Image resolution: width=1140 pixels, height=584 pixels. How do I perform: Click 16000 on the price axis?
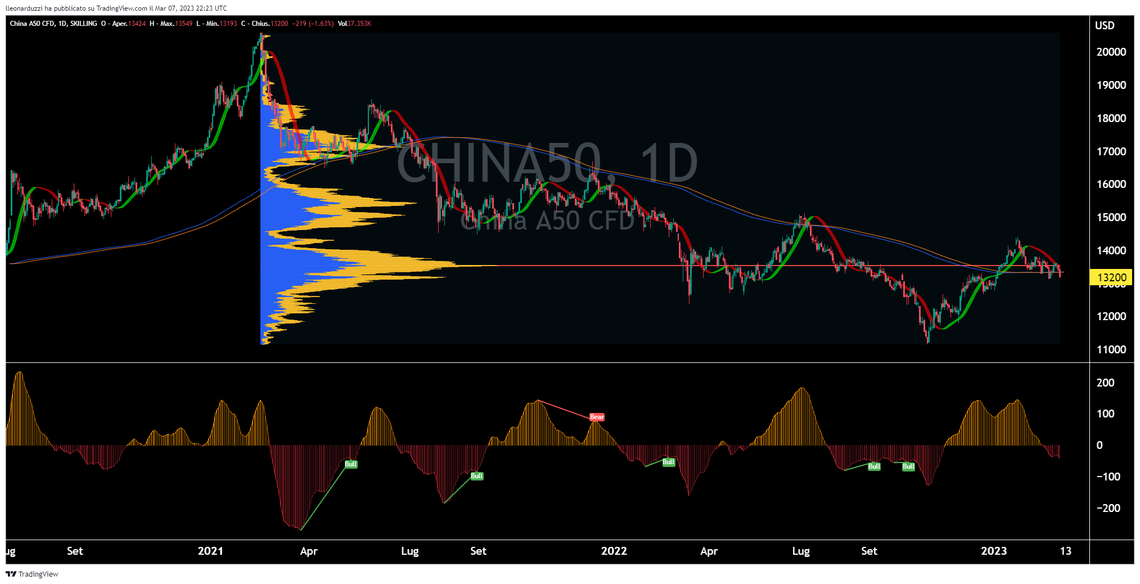pyautogui.click(x=1111, y=184)
